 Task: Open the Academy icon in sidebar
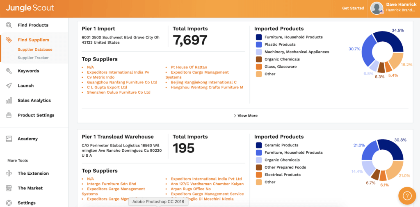pyautogui.click(x=9, y=139)
